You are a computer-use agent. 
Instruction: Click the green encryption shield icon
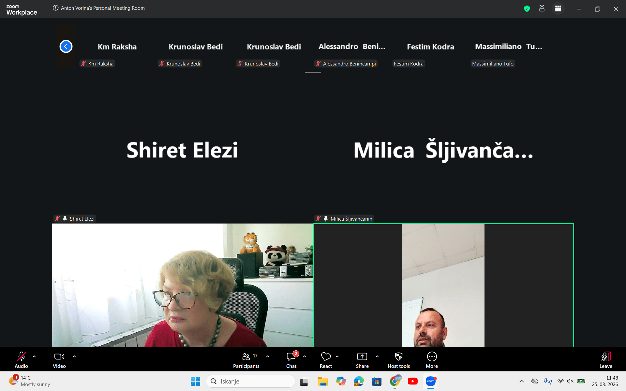click(527, 9)
